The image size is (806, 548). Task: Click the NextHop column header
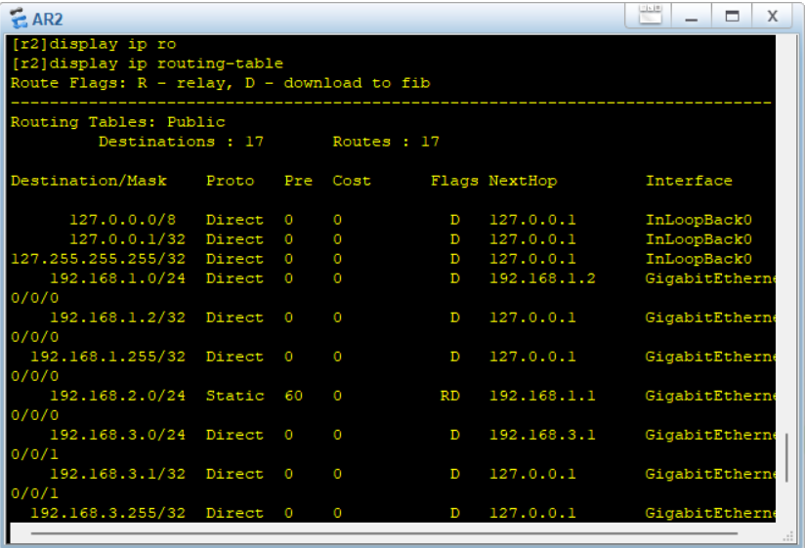(x=523, y=181)
